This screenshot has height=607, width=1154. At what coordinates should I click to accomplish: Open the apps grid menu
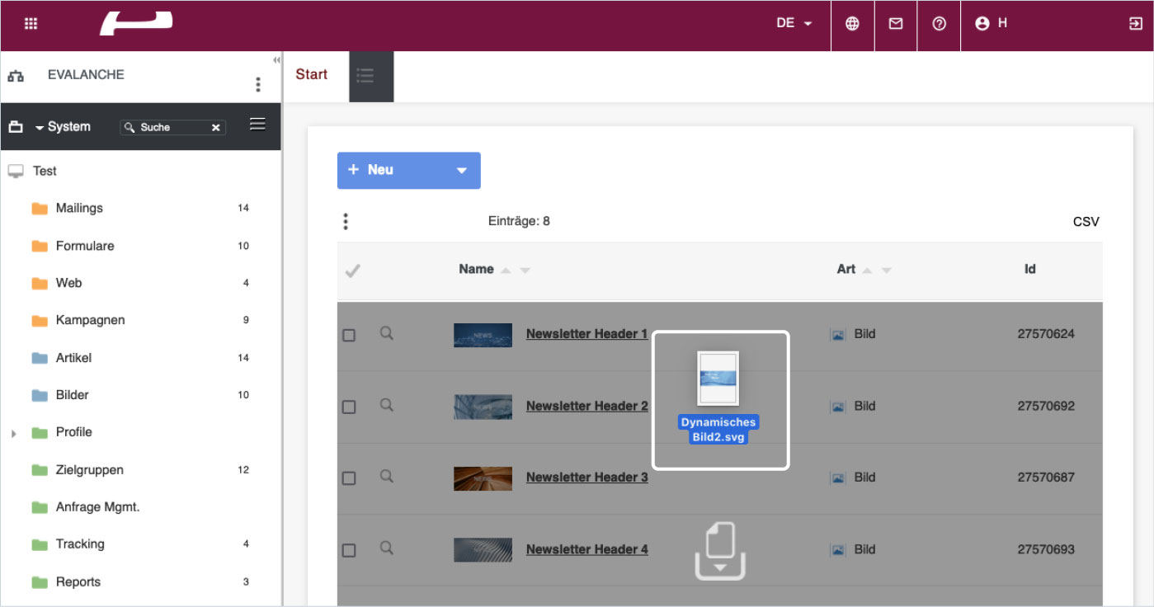31,24
